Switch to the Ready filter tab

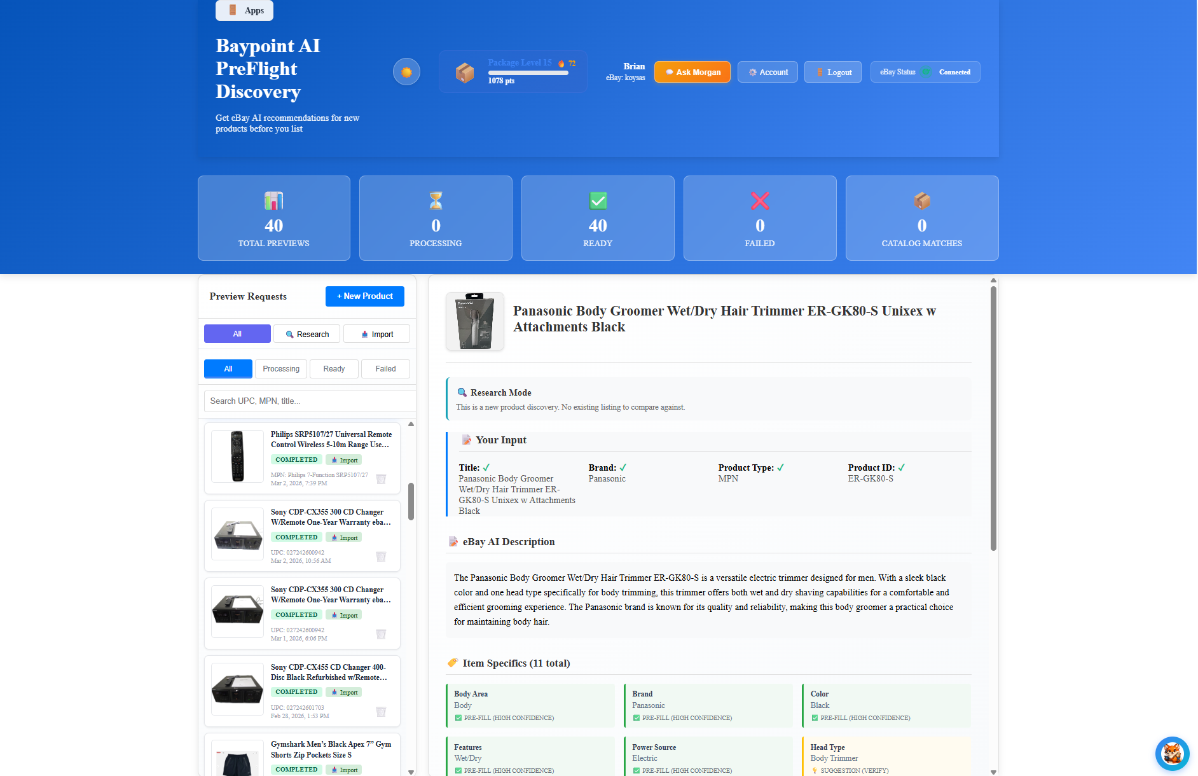tap(334, 368)
